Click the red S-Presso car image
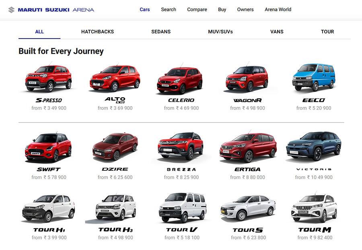Viewport: 362px width, 250px height. point(48,78)
